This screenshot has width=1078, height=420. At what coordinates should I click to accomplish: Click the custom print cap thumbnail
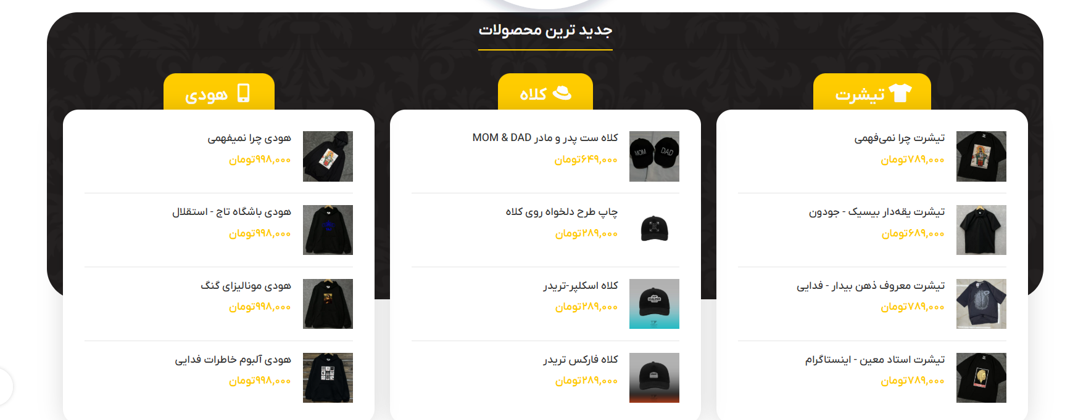point(654,230)
